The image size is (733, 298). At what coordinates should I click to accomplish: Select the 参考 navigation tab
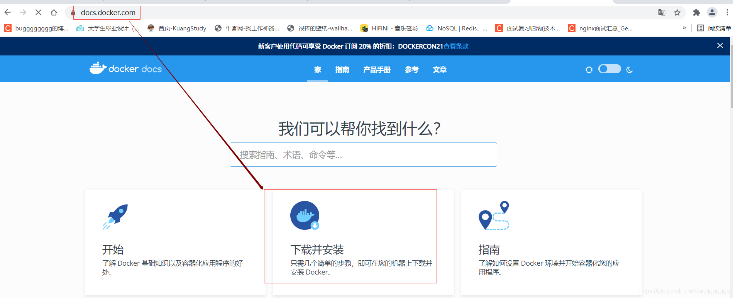pyautogui.click(x=411, y=70)
